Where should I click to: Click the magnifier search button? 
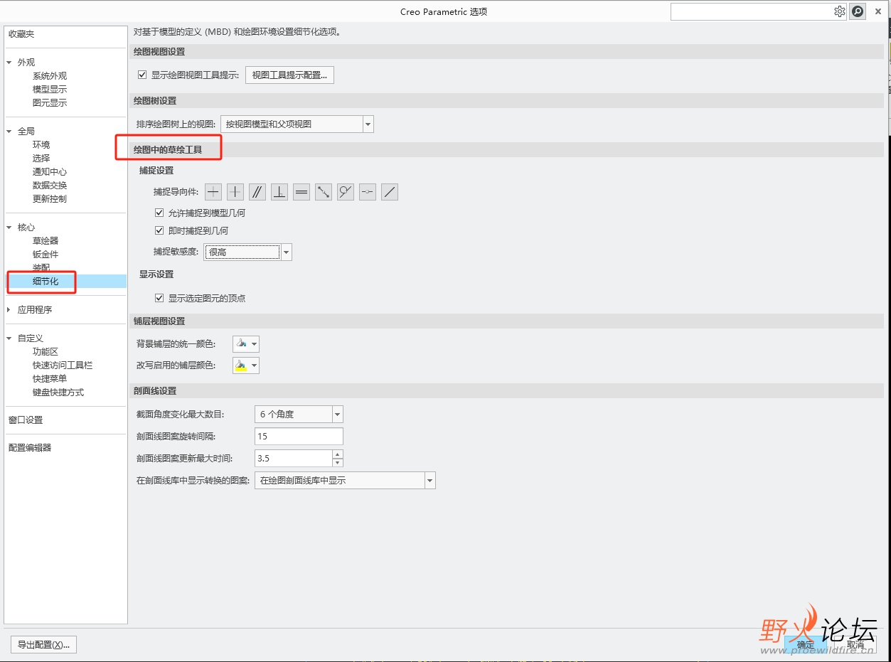pyautogui.click(x=858, y=11)
